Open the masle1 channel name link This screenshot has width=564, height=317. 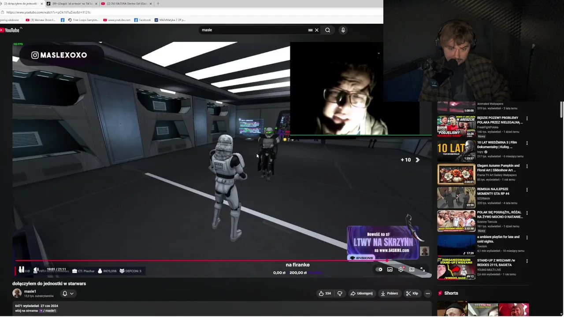(x=30, y=291)
